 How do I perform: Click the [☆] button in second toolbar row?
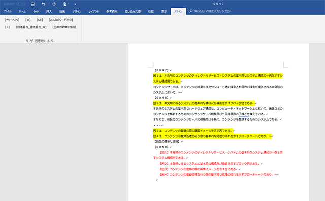click(7, 27)
